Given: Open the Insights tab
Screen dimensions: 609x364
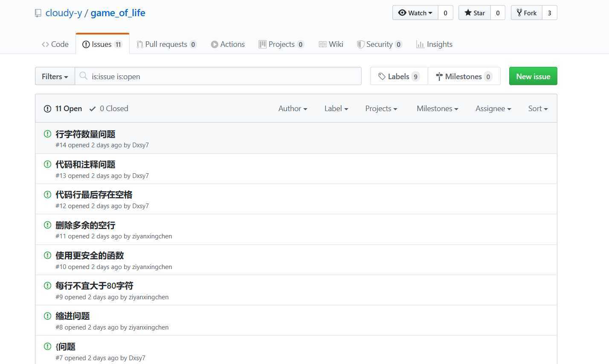Looking at the screenshot, I should (434, 44).
